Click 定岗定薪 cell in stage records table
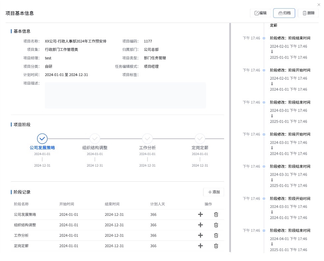This screenshot has height=261, width=324. coord(21,246)
